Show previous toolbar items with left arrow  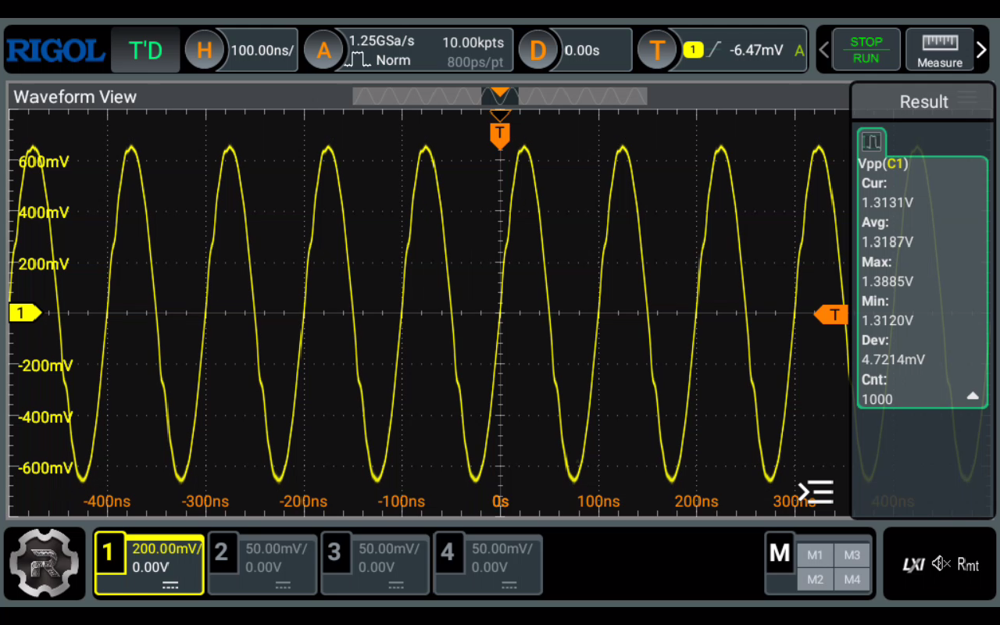pyautogui.click(x=823, y=50)
